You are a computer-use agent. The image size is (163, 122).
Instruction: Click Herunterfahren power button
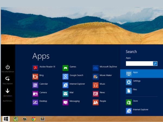pos(8,67)
